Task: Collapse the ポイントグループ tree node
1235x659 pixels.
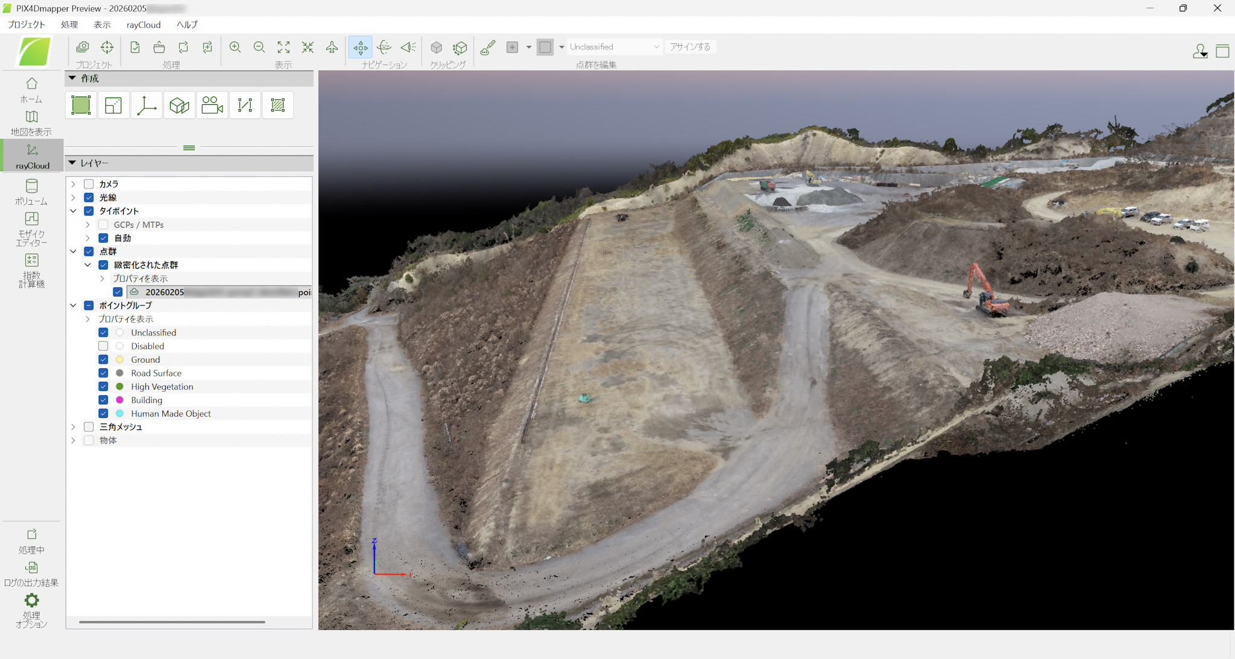Action: click(x=74, y=305)
